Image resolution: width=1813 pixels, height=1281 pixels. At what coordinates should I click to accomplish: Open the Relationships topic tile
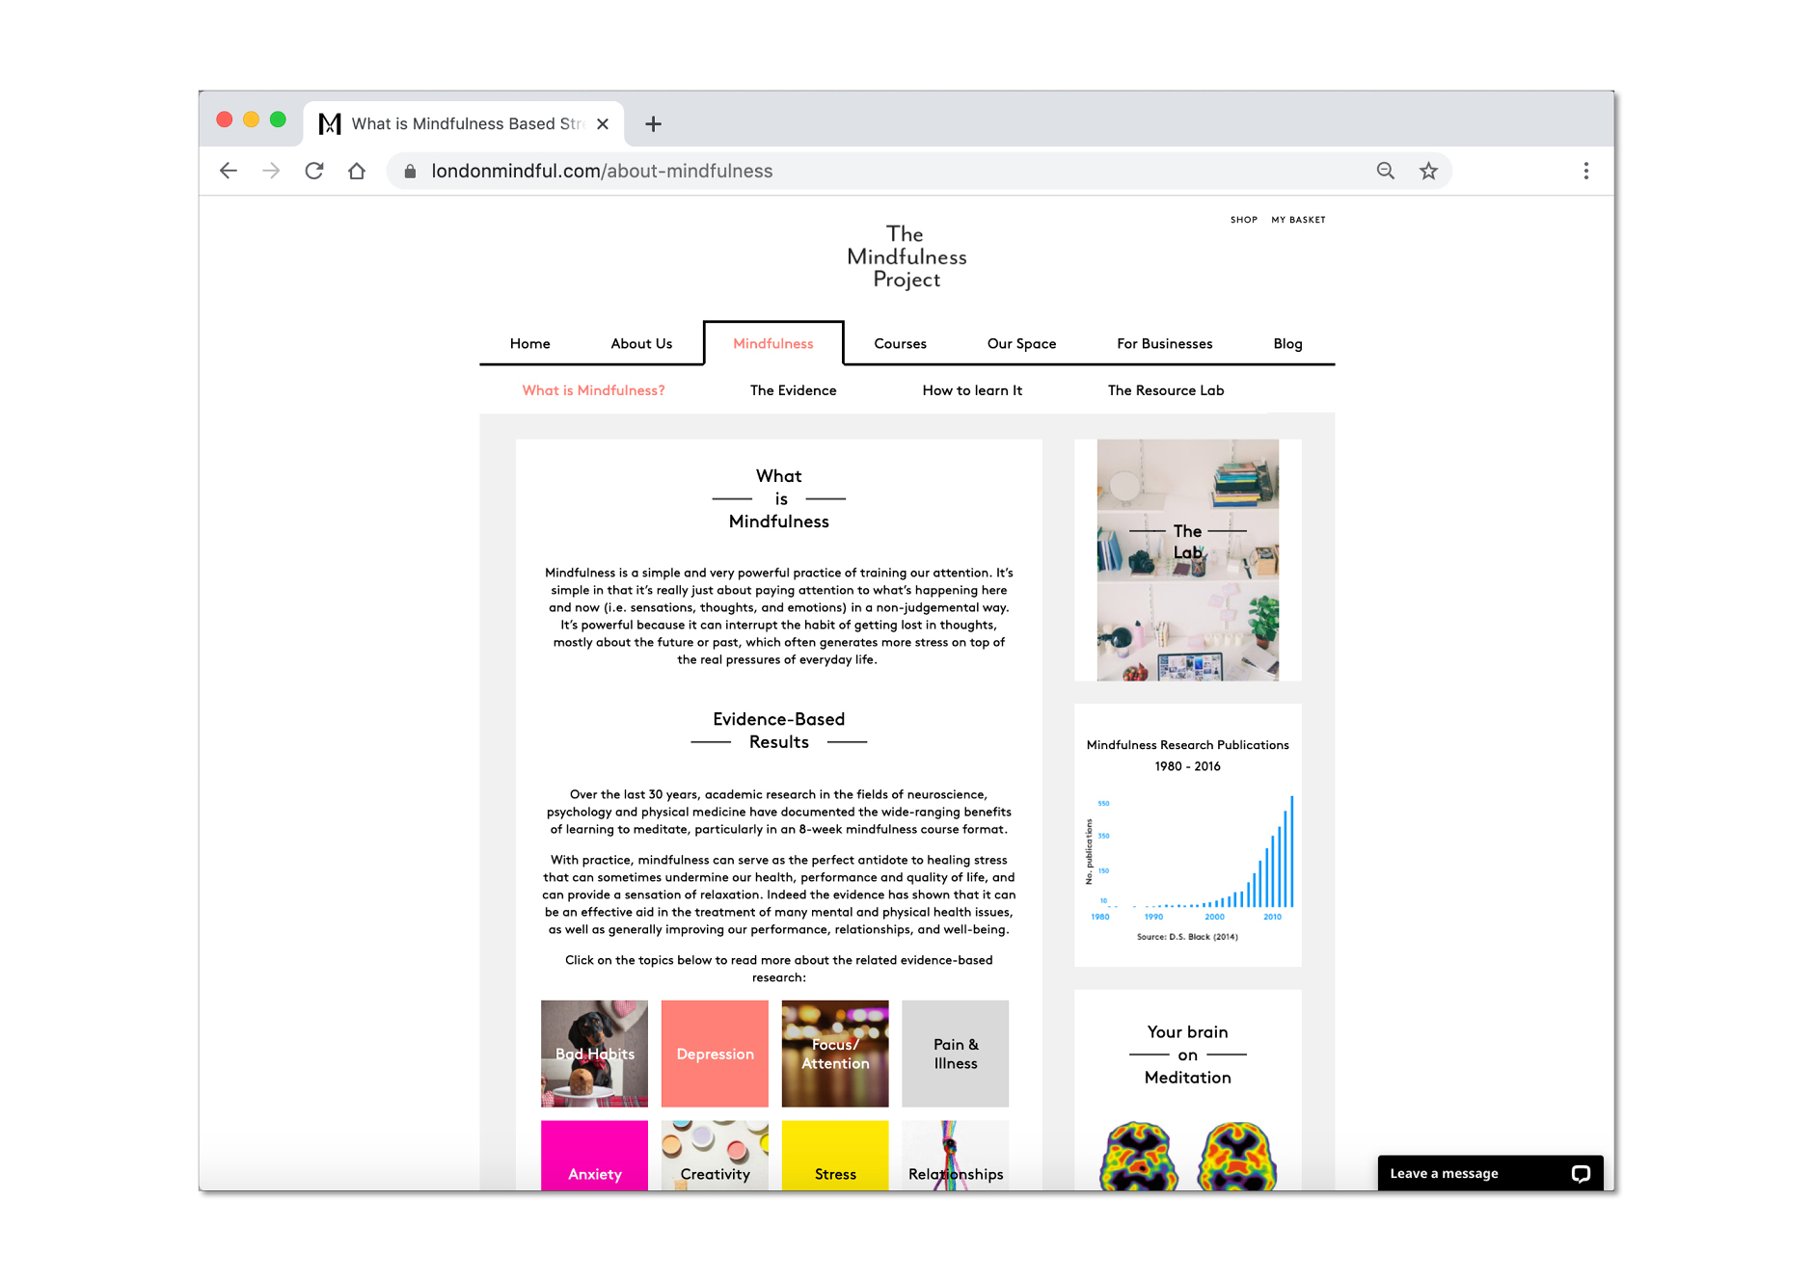956,1156
